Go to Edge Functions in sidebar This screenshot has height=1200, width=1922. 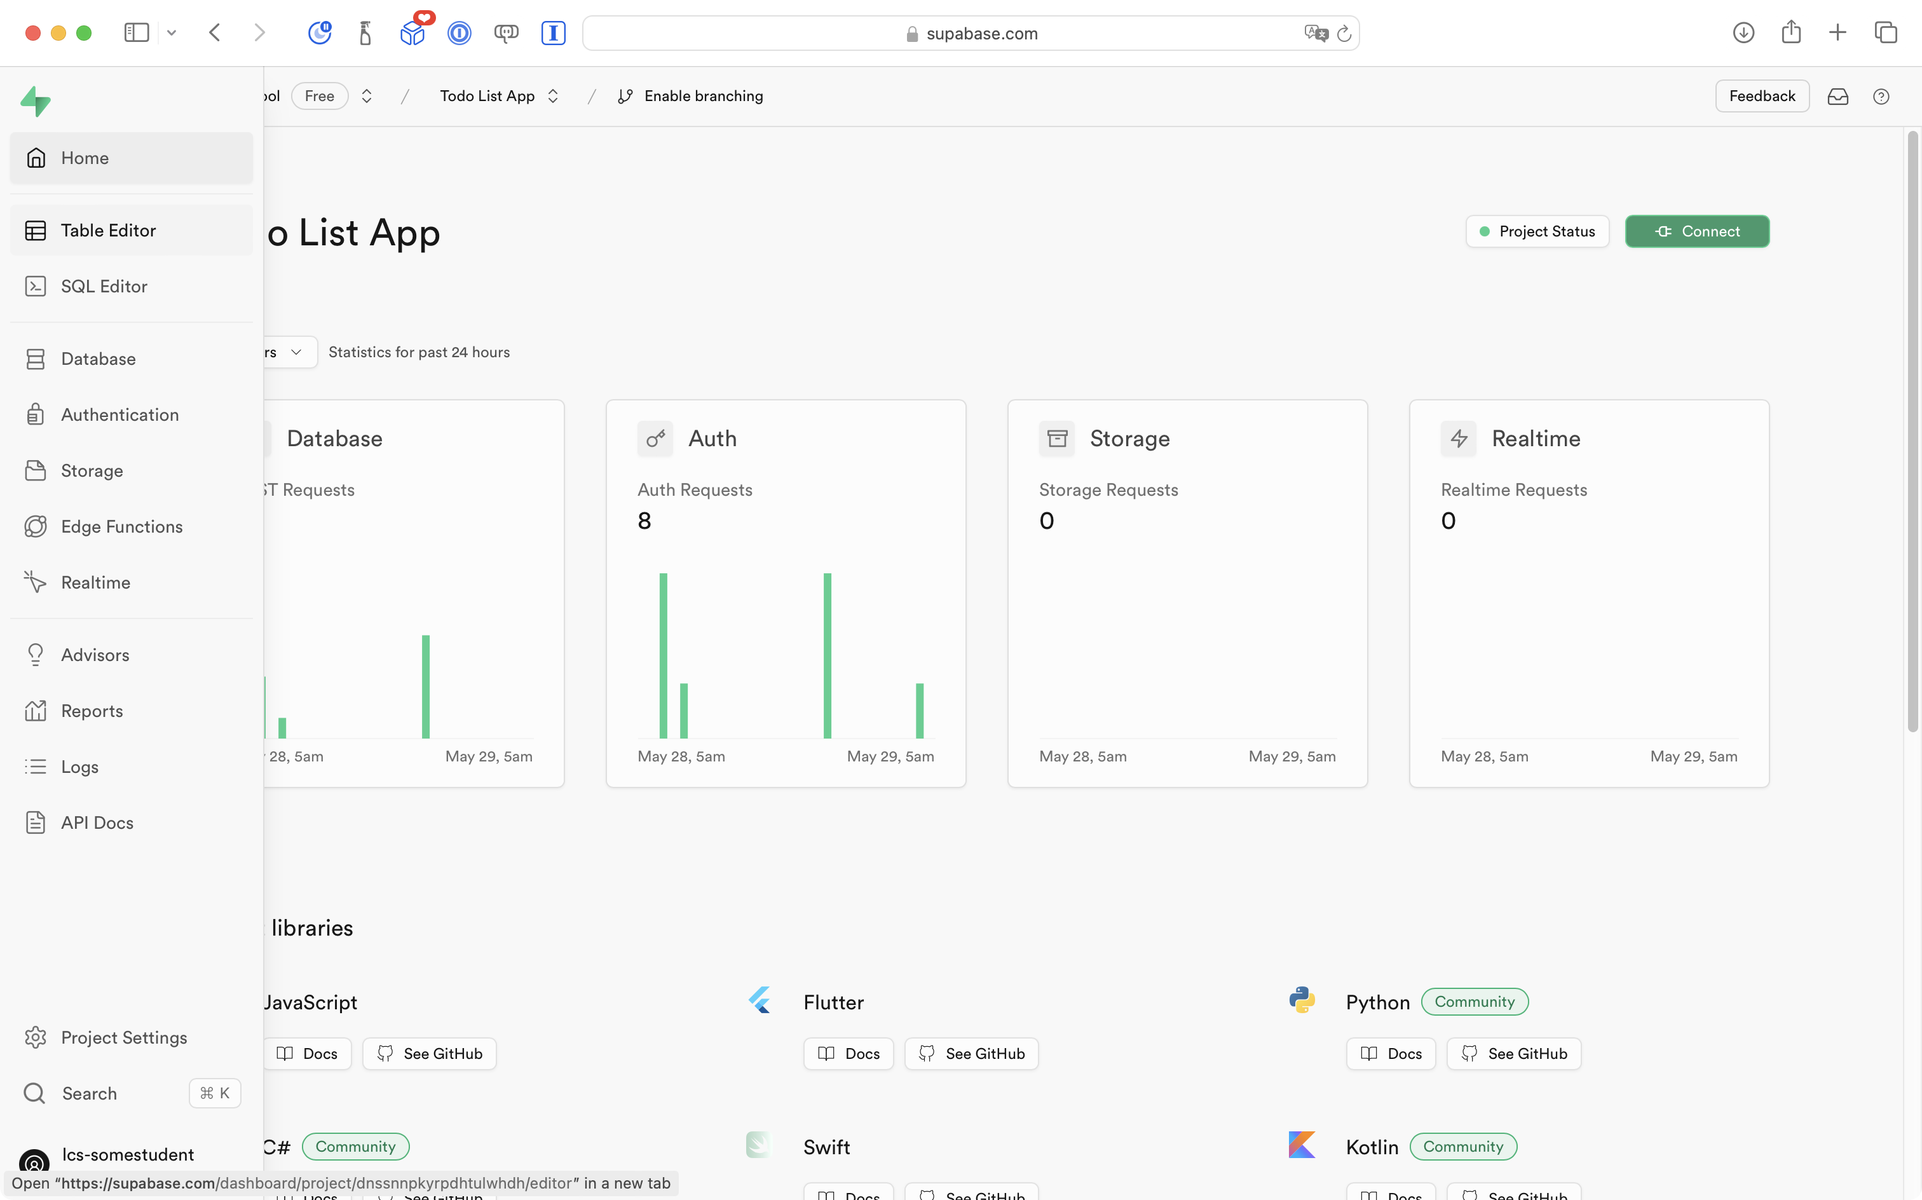(x=121, y=526)
